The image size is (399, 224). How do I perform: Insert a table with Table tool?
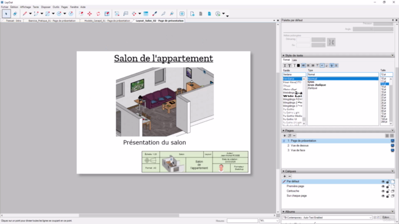coord(146,14)
